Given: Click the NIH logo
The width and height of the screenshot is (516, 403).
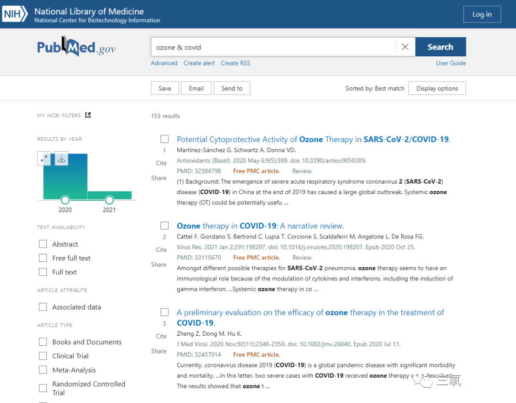Looking at the screenshot, I should (15, 14).
